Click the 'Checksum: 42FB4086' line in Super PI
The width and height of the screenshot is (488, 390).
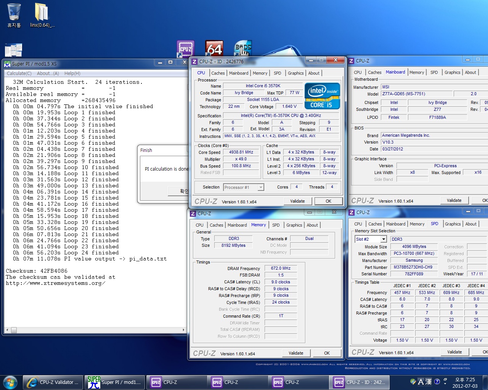point(37,271)
